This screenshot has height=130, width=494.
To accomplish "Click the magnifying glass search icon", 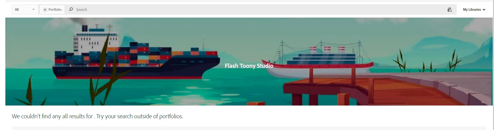I will click(71, 9).
